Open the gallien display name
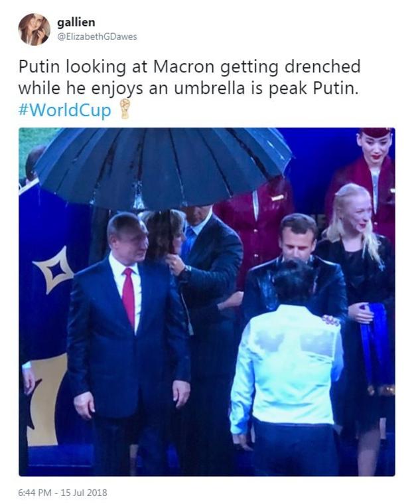This screenshot has height=504, width=414. point(76,22)
